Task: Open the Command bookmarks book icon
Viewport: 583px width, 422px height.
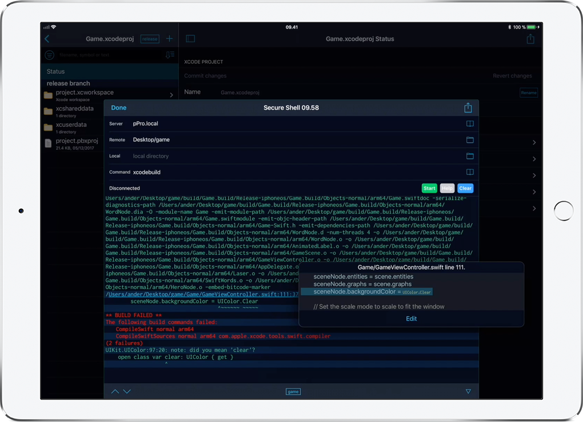Action: tap(470, 172)
